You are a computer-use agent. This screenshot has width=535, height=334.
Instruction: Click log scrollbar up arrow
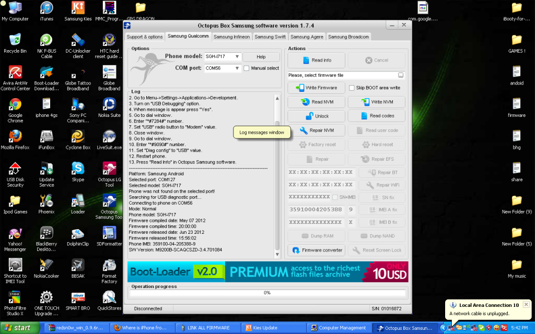277,99
